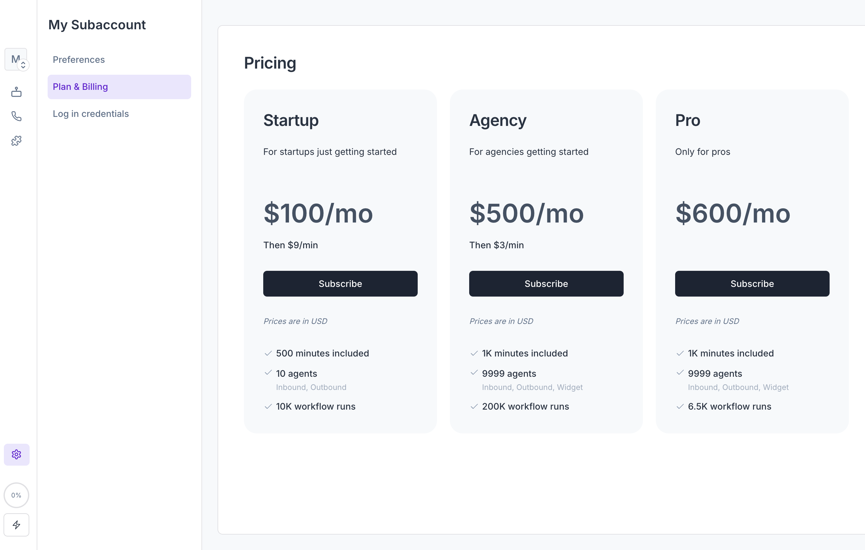This screenshot has height=550, width=865.
Task: Switch to the Plan & Billing tab
Action: 80,87
